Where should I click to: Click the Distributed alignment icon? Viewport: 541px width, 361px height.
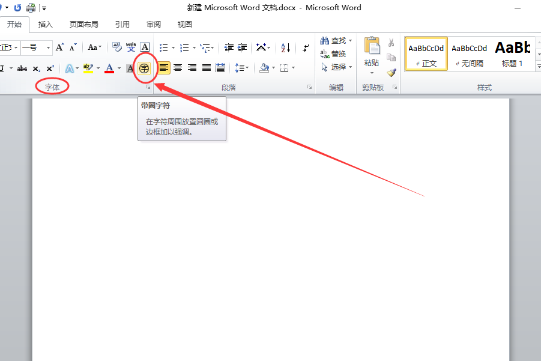(x=220, y=68)
